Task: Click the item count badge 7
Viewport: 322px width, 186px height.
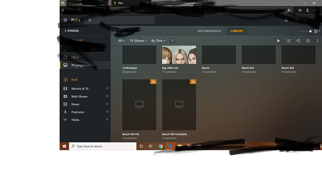Action: [x=172, y=41]
